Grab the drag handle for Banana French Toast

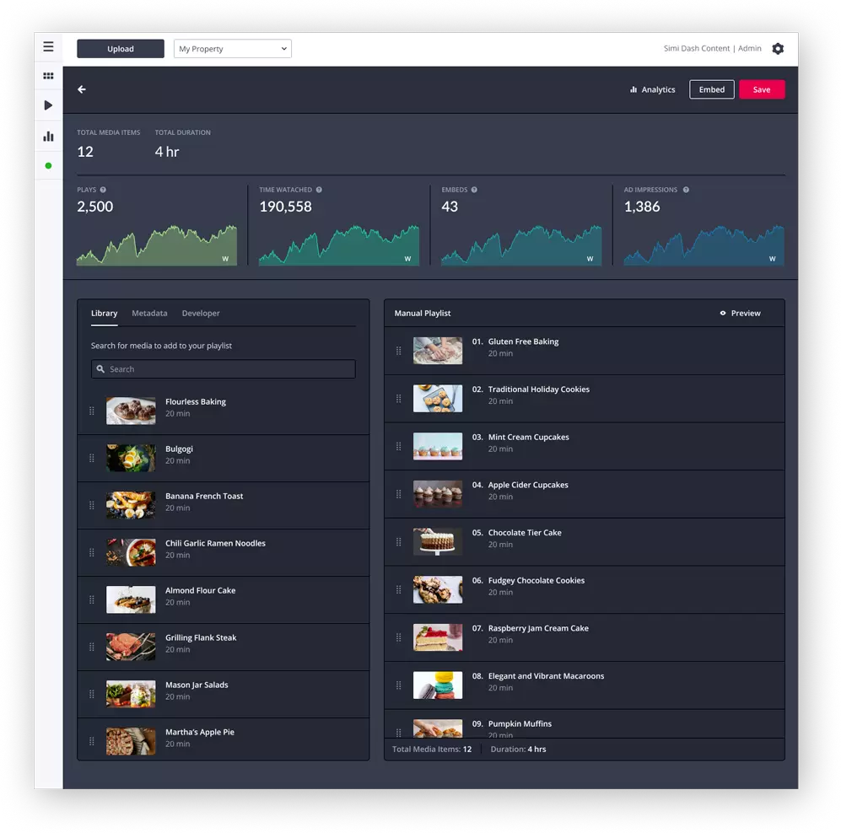coord(92,506)
